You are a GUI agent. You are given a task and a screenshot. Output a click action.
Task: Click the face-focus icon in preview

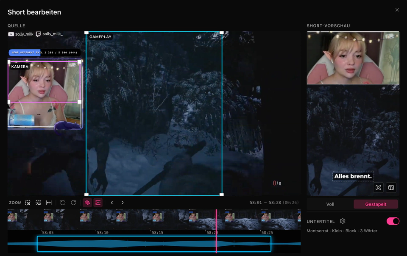click(x=378, y=187)
